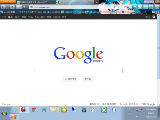Open Windows Explorer folder on taskbar
Viewport: 160px width, 120px height.
[x=54, y=110]
